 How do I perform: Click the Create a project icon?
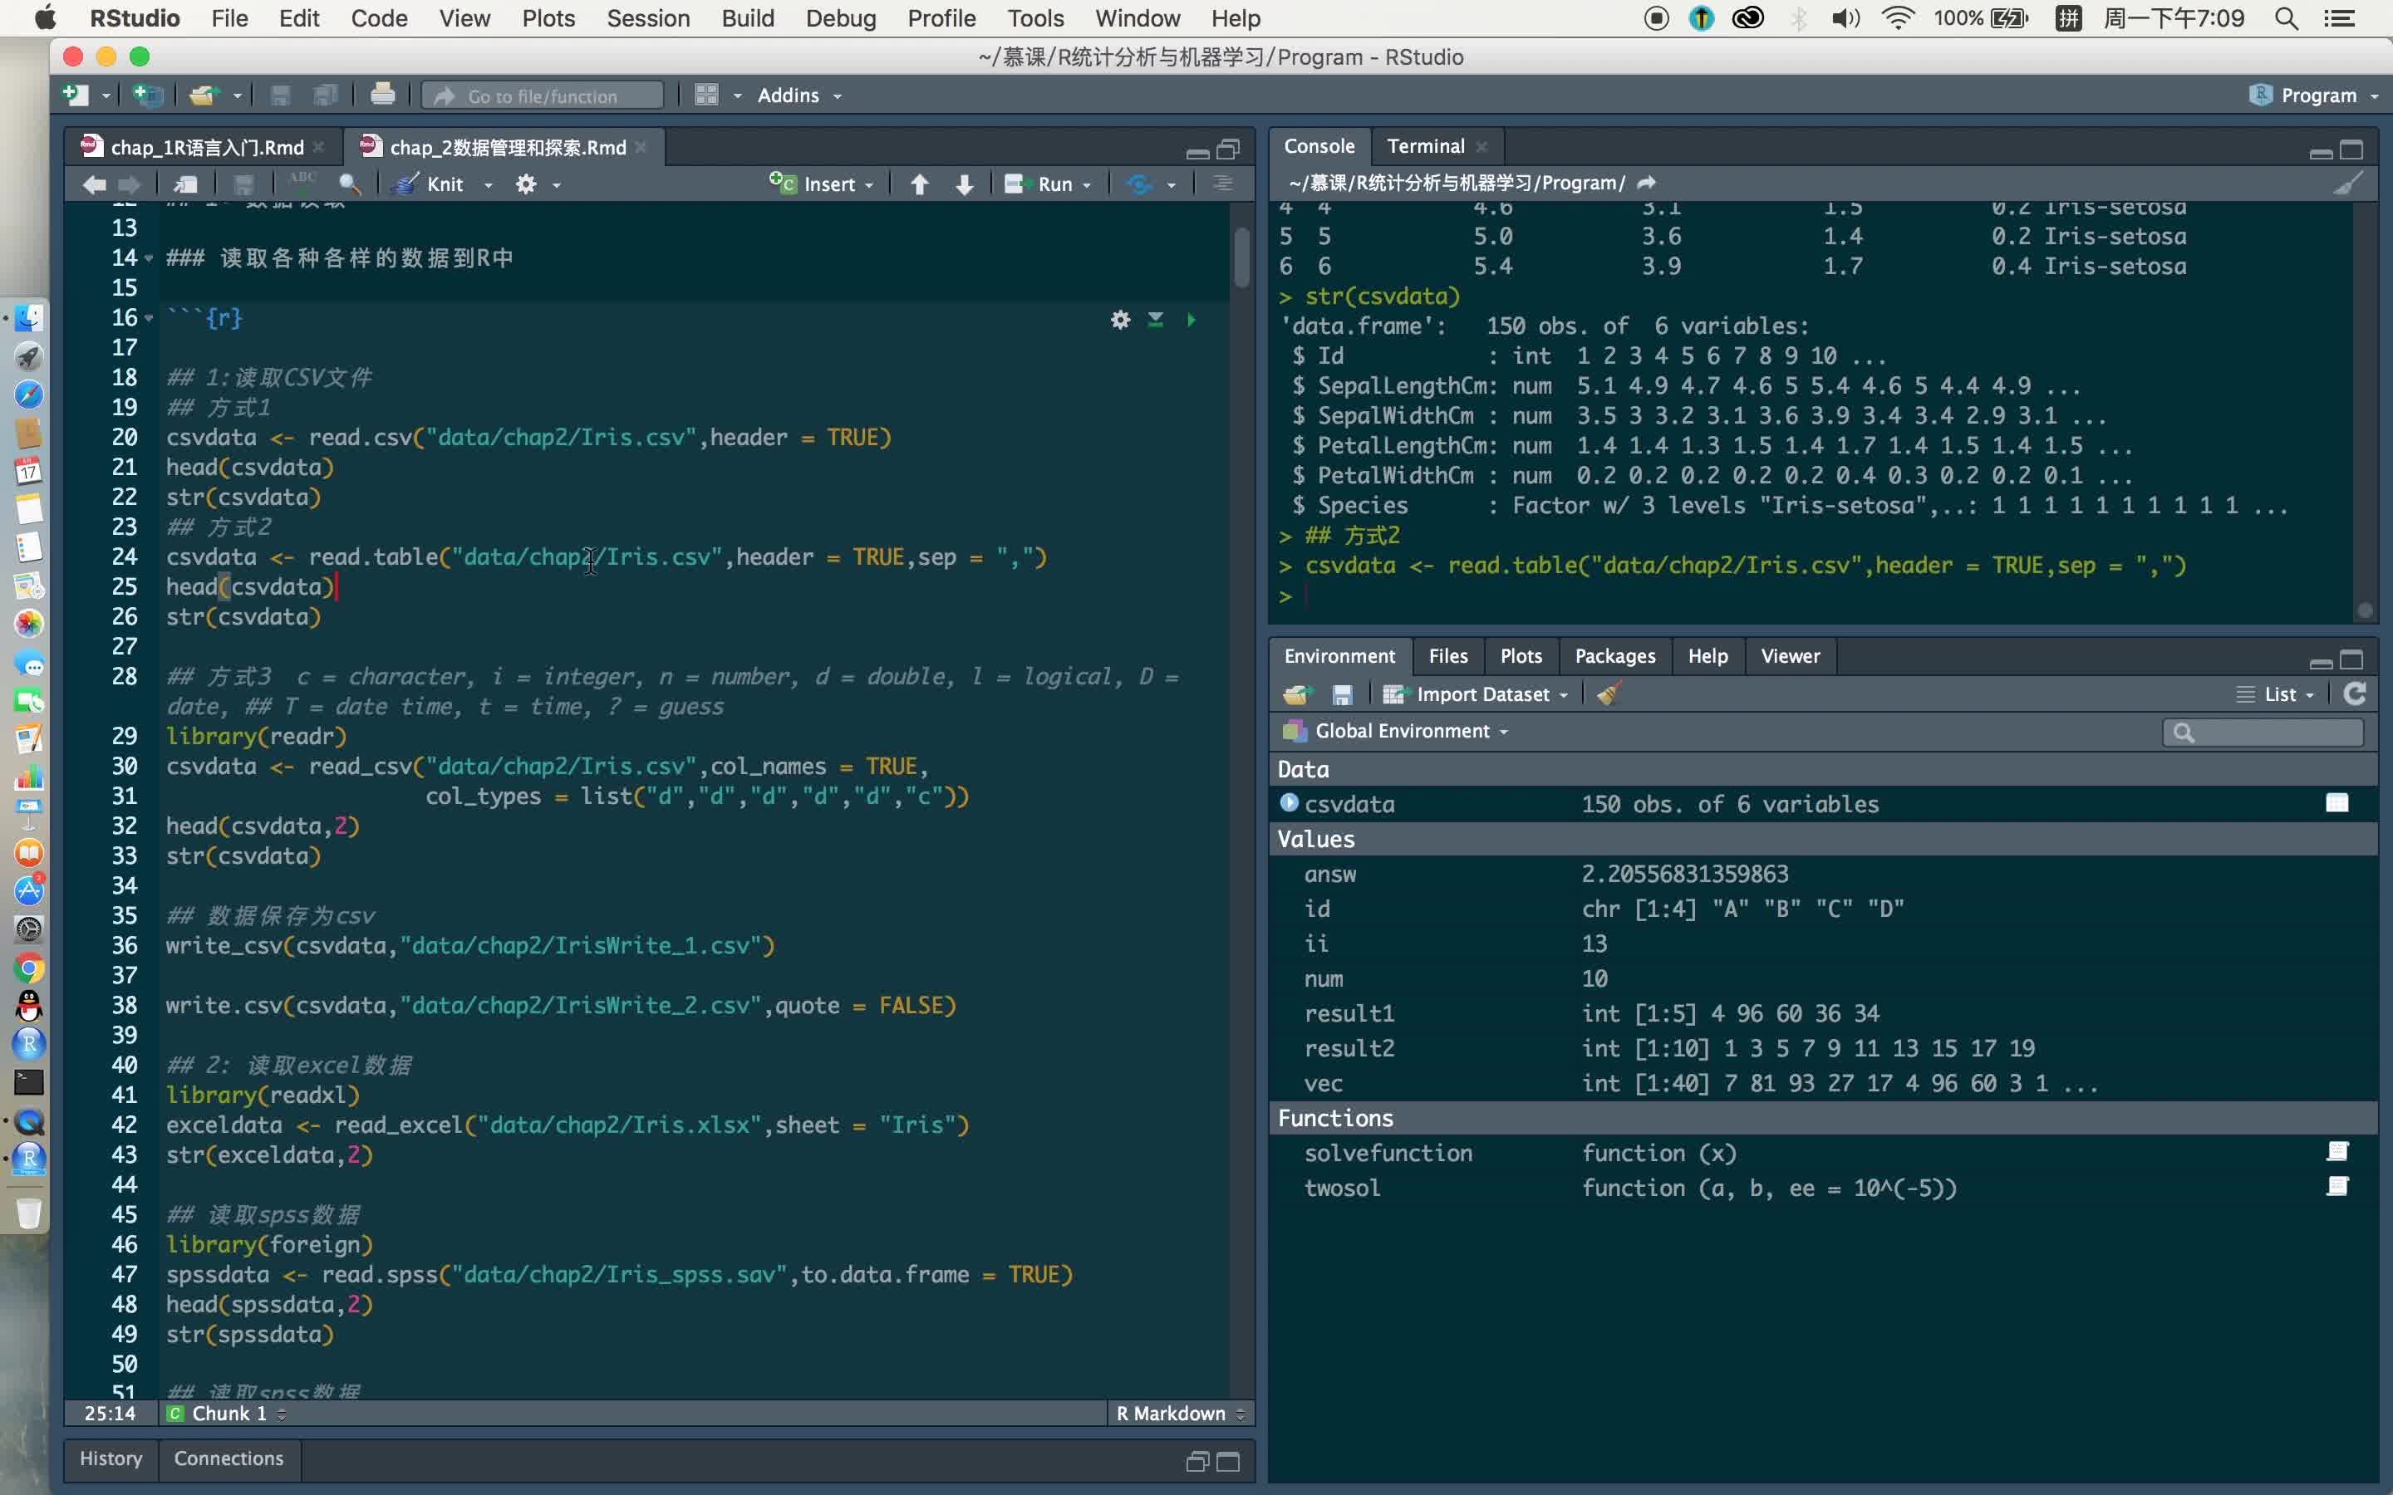tap(149, 95)
